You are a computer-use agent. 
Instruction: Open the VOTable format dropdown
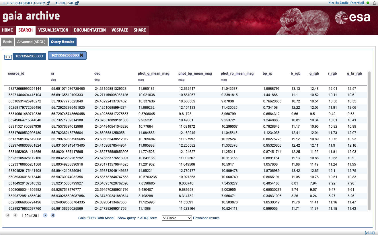point(177,218)
